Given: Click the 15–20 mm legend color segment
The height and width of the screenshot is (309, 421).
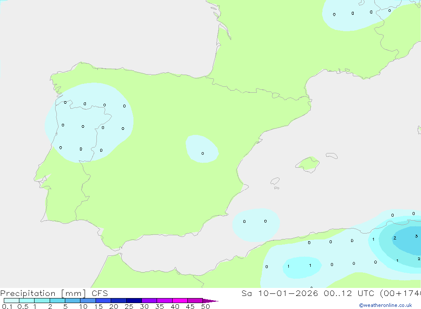Looking at the screenshot, I should 103,301.
